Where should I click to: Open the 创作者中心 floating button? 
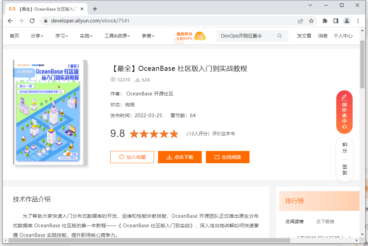tap(344, 112)
